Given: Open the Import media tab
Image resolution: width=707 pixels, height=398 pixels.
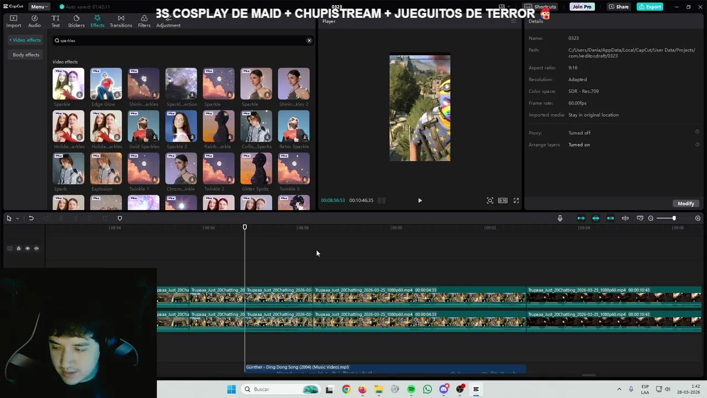Looking at the screenshot, I should [x=14, y=21].
